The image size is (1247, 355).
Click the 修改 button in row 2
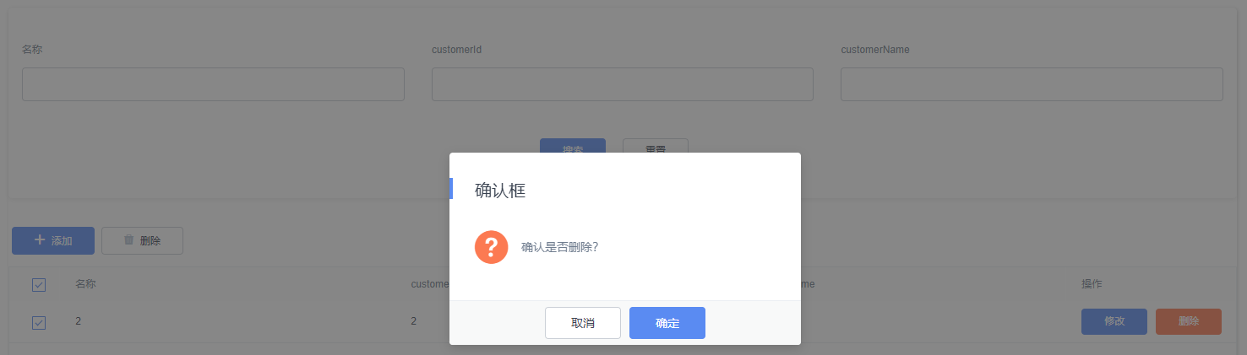click(1114, 321)
